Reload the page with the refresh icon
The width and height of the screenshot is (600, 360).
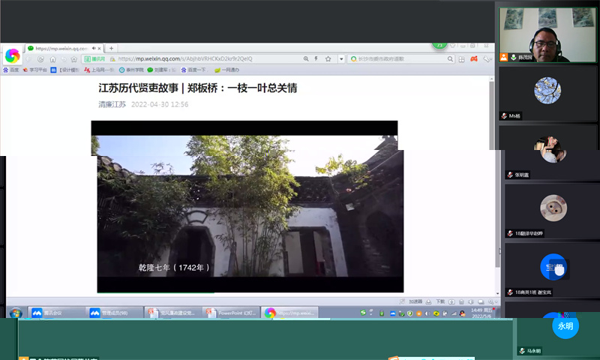(40, 59)
